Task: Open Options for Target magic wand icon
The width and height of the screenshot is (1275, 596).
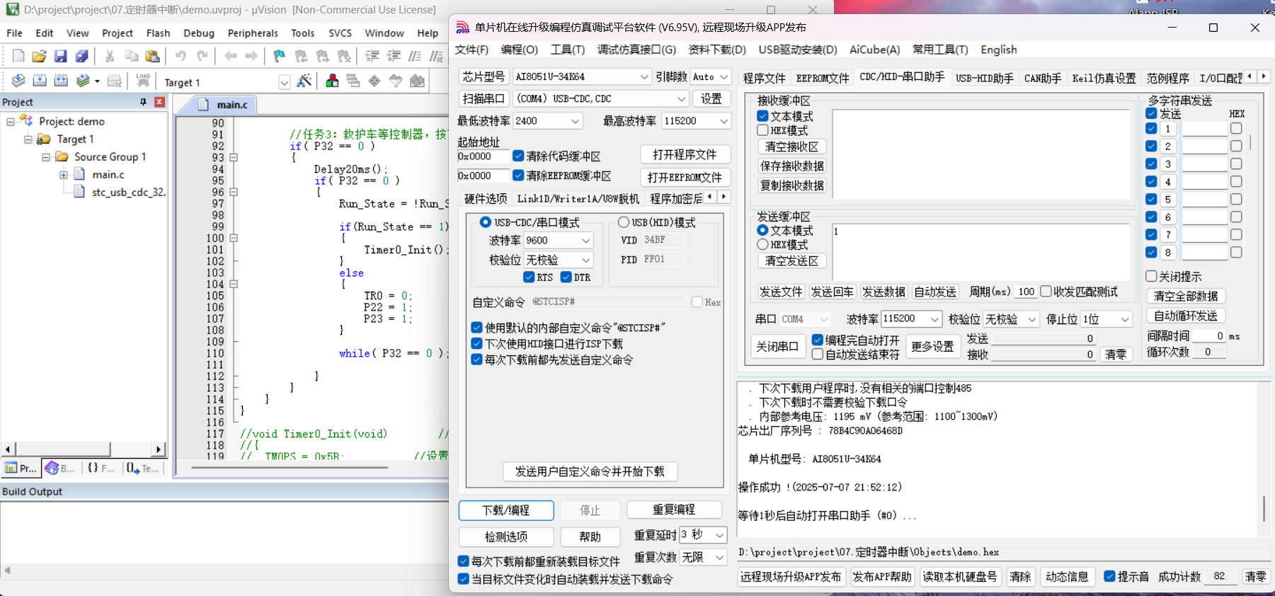Action: point(304,81)
